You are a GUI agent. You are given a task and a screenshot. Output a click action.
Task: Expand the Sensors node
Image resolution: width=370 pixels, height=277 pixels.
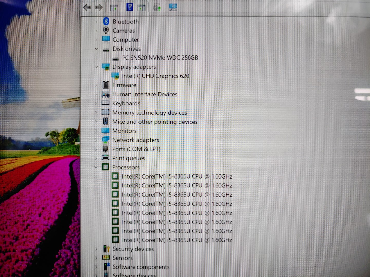pyautogui.click(x=96, y=258)
